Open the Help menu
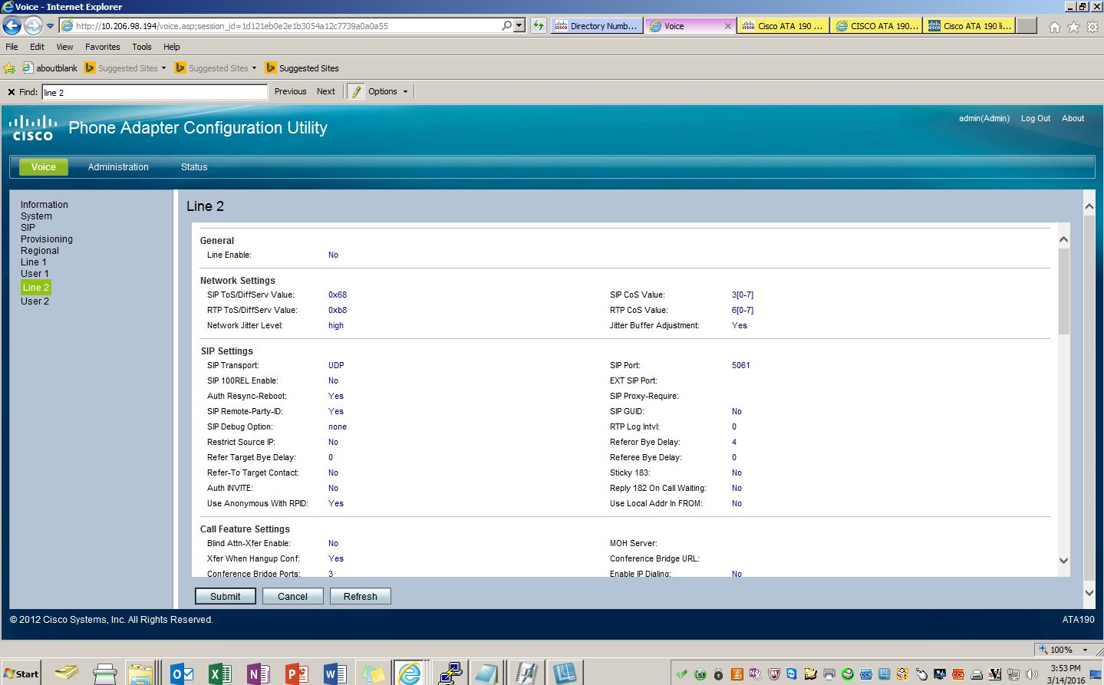 pos(172,47)
